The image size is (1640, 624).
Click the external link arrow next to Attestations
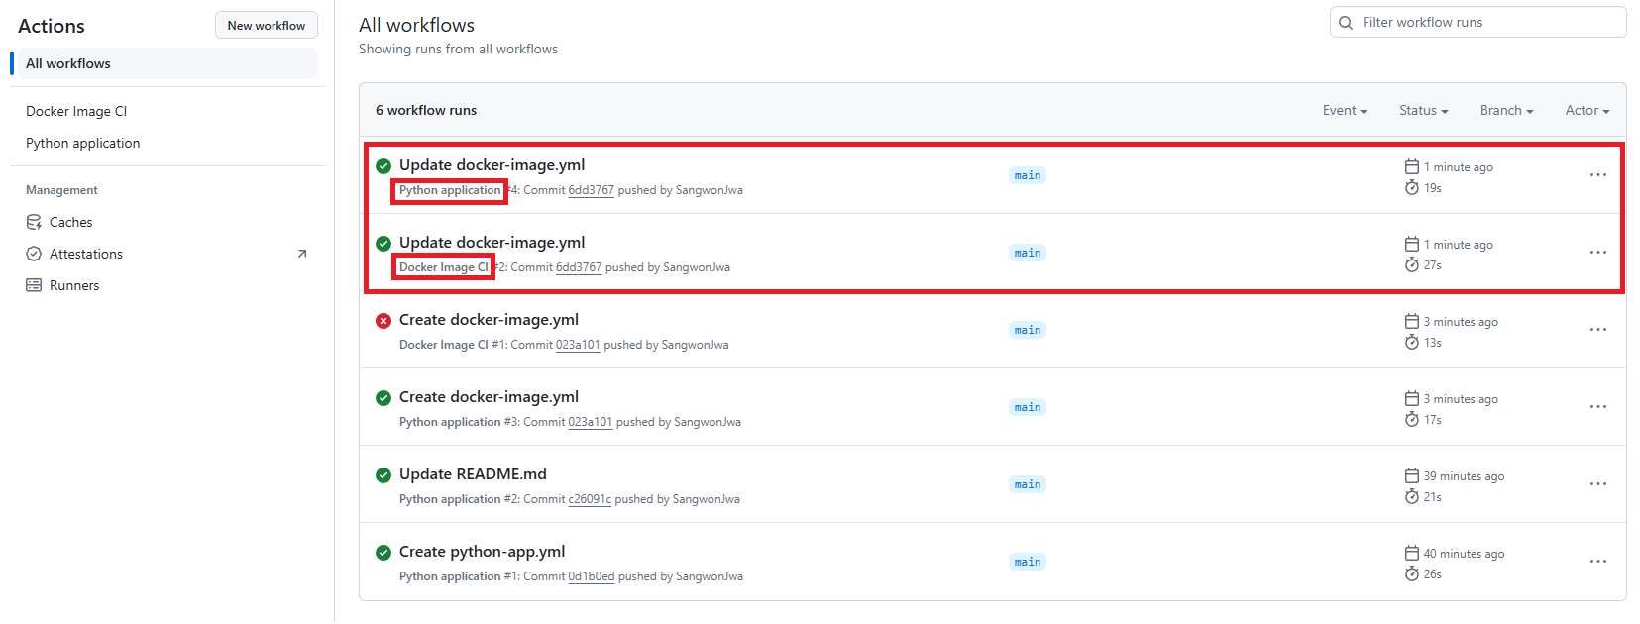(x=302, y=254)
